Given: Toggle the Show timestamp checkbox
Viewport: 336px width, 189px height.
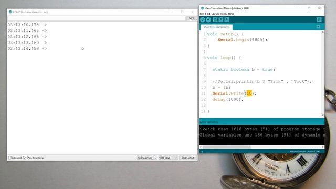Looking at the screenshot, I should click(x=25, y=157).
